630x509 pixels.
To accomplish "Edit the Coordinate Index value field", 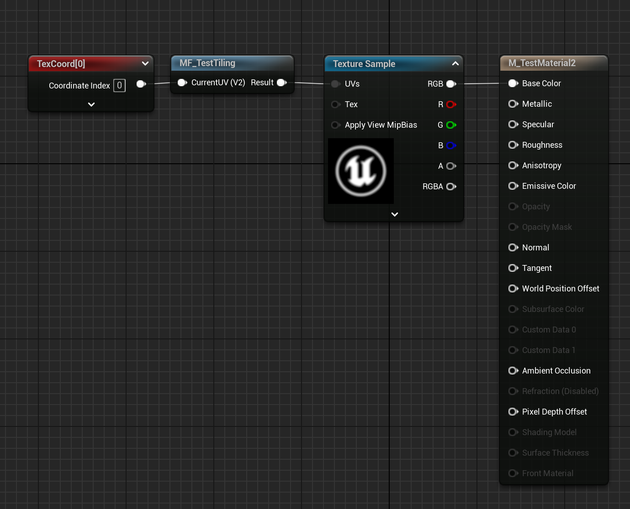I will (119, 85).
